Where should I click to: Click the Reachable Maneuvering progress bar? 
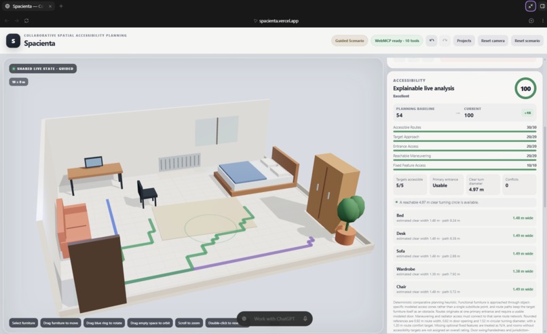point(465,160)
